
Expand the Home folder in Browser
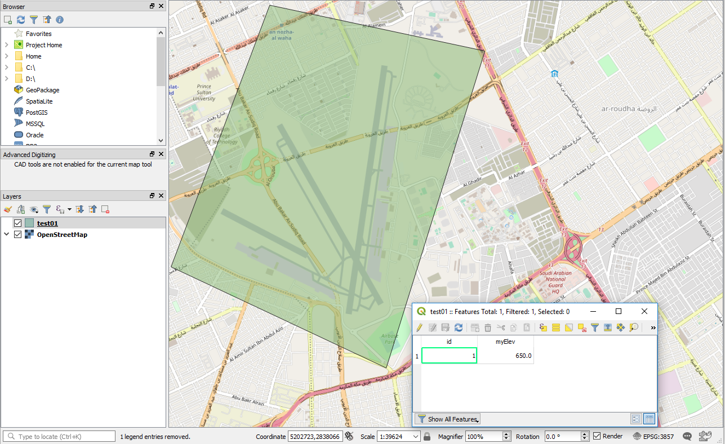point(7,56)
